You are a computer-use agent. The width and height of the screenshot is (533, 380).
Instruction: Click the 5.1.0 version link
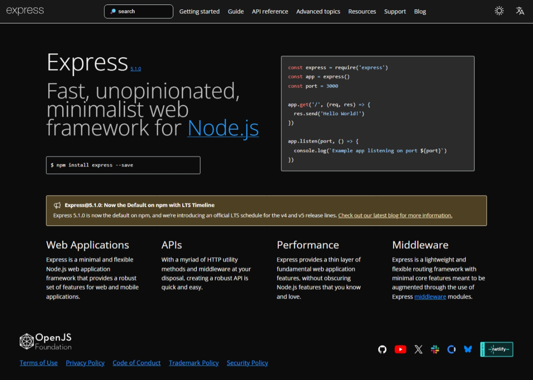[136, 68]
